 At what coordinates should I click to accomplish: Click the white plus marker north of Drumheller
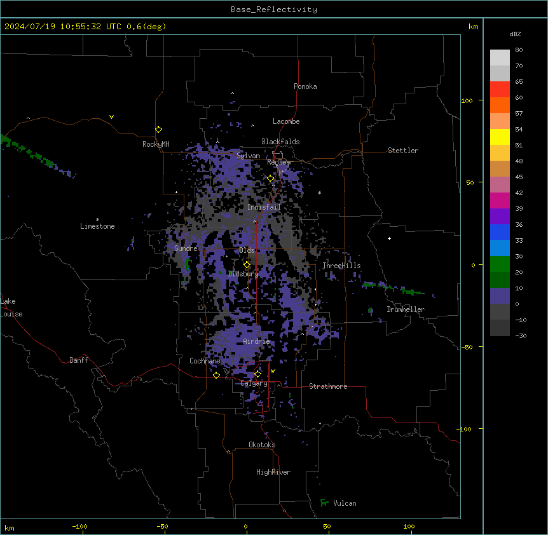pyautogui.click(x=389, y=238)
